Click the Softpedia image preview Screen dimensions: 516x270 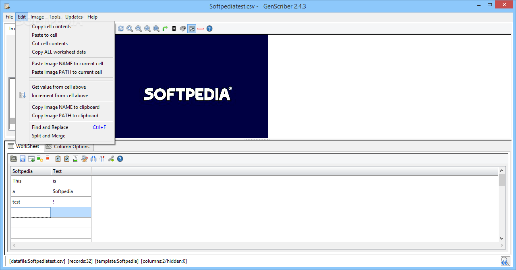pyautogui.click(x=191, y=86)
